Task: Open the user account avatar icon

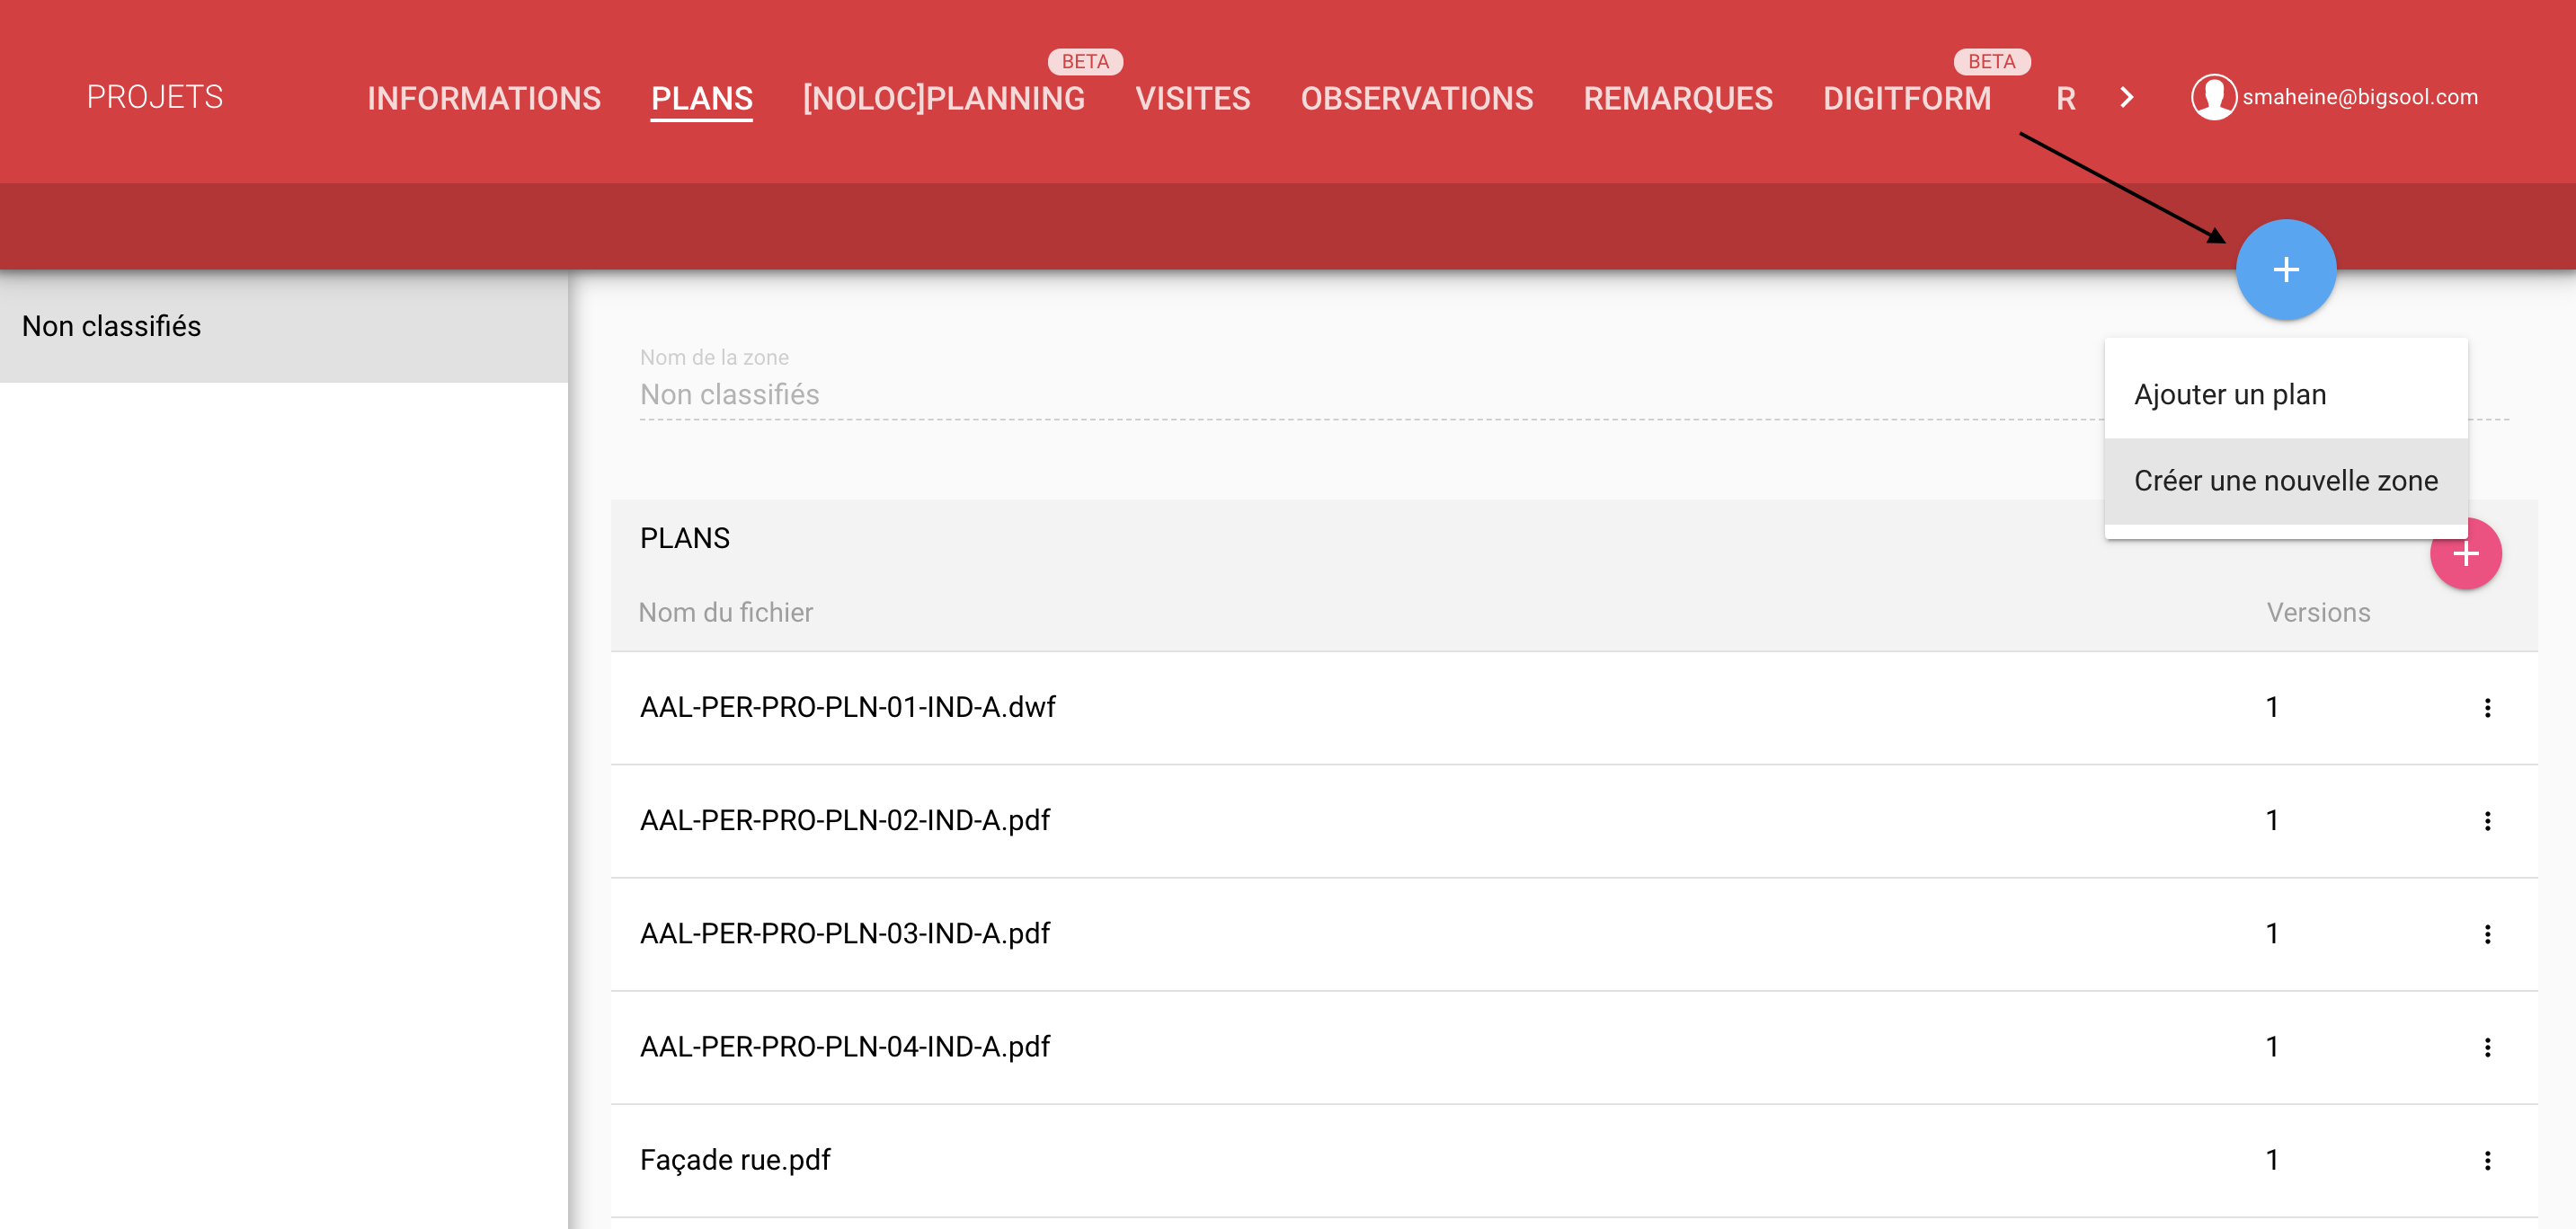Action: pyautogui.click(x=2212, y=97)
